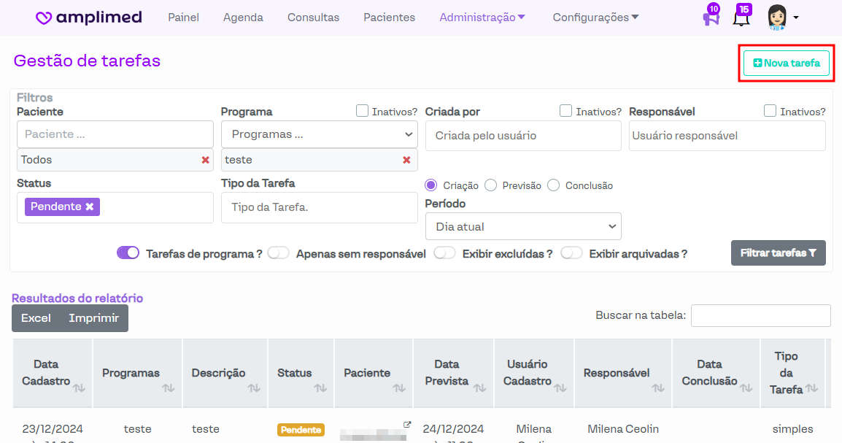Enable 'Exibir arquivadas?' toggle
The image size is (842, 443).
click(571, 253)
